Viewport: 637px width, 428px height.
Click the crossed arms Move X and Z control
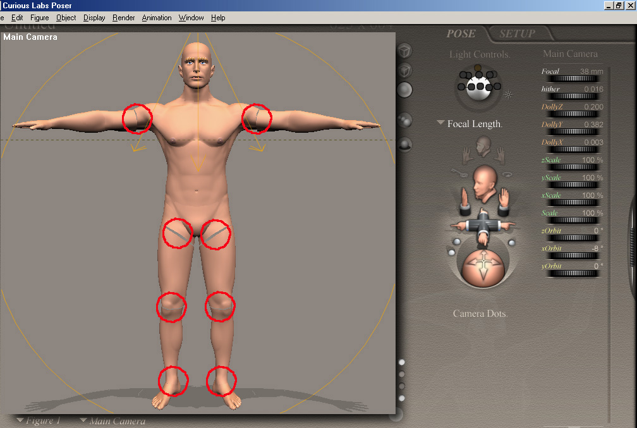click(483, 227)
